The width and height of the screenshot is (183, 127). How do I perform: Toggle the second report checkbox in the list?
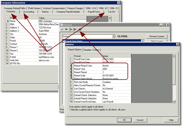pos(63,44)
